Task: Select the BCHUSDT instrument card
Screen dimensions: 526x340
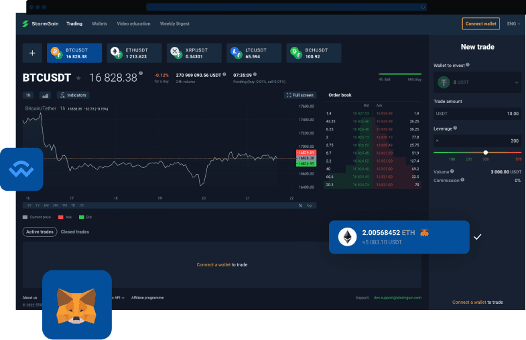Action: click(x=314, y=53)
